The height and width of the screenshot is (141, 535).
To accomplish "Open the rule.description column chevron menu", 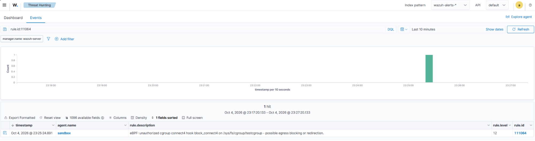I will tap(488, 125).
